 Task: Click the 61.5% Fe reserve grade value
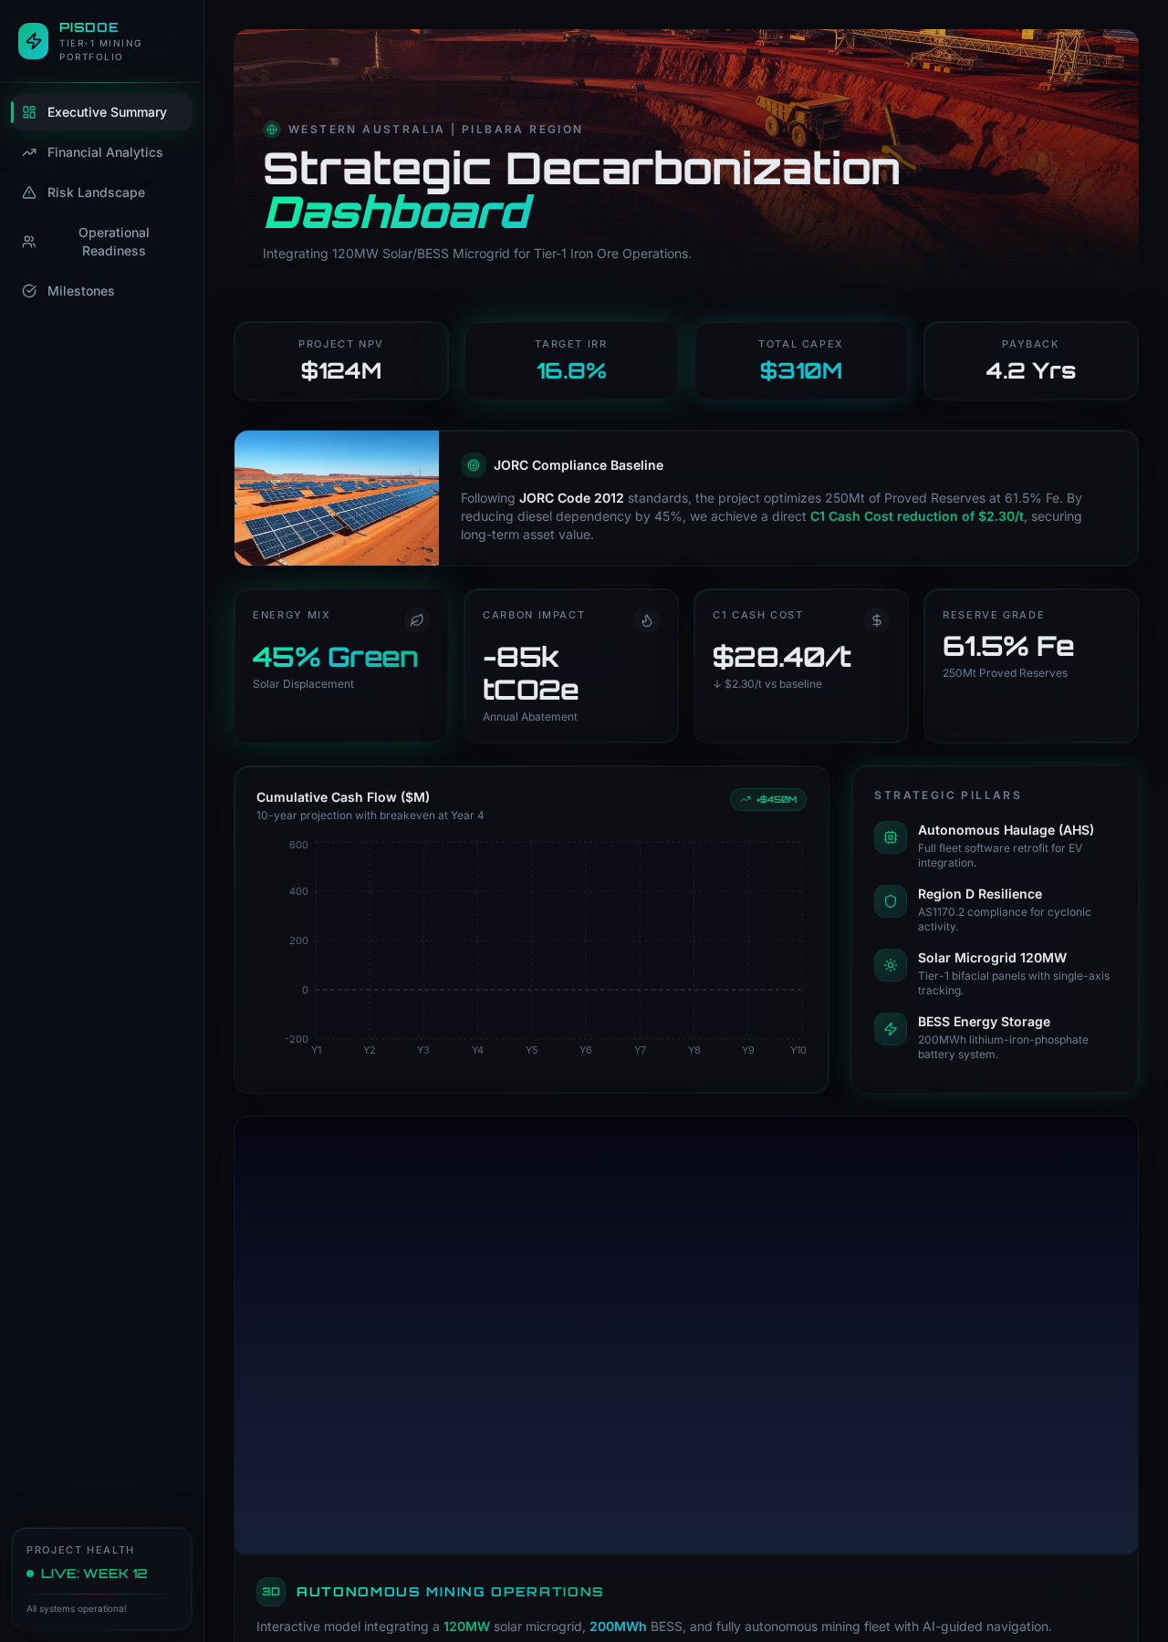pos(1008,646)
